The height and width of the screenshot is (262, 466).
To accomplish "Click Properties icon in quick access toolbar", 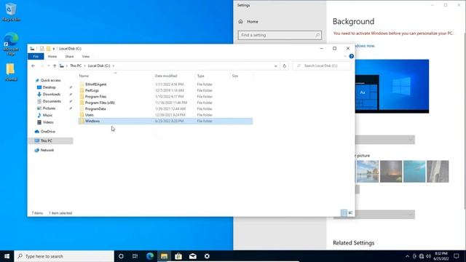I will coord(42,49).
